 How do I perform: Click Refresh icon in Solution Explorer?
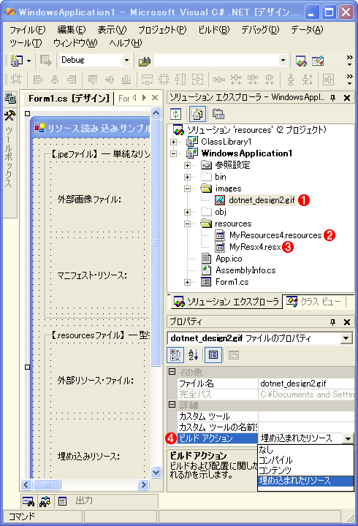[x=176, y=114]
